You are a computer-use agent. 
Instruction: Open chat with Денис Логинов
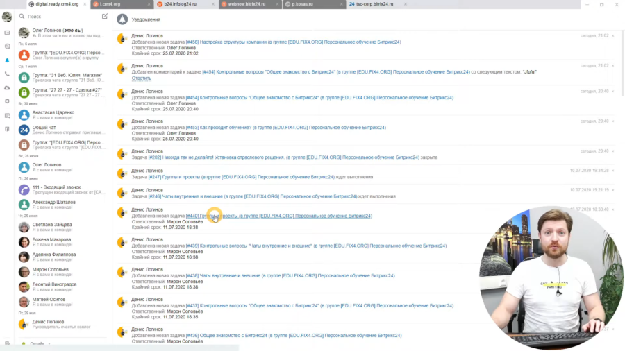[x=62, y=324]
